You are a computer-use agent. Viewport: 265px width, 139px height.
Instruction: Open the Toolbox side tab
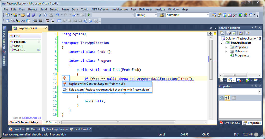4,58
